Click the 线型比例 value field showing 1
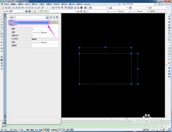 [x=45, y=36]
